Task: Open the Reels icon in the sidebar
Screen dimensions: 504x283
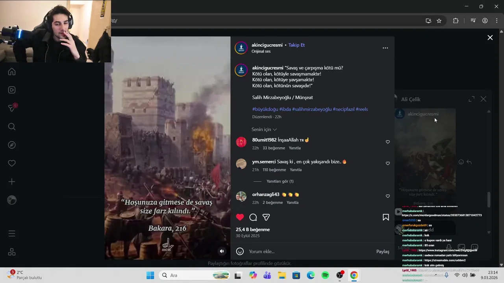Action: pyautogui.click(x=12, y=90)
